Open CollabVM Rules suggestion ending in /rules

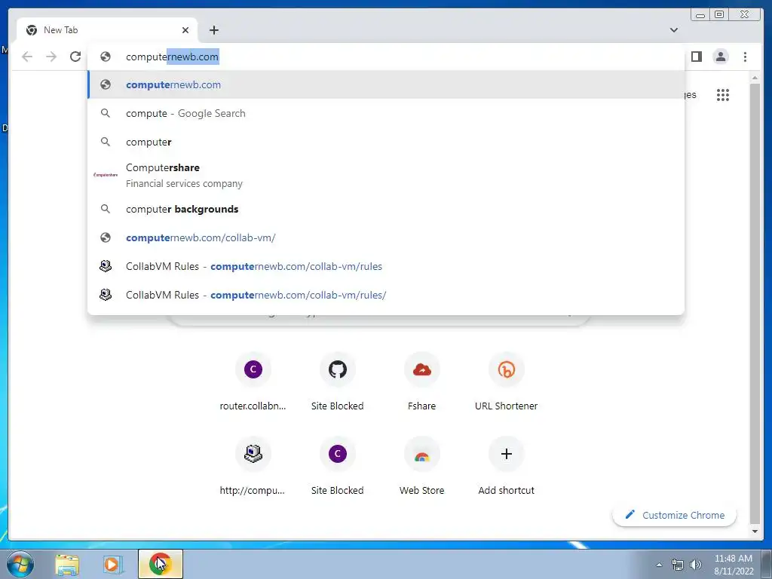(x=386, y=266)
